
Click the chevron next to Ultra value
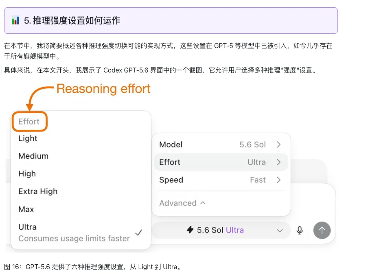pyautogui.click(x=278, y=162)
